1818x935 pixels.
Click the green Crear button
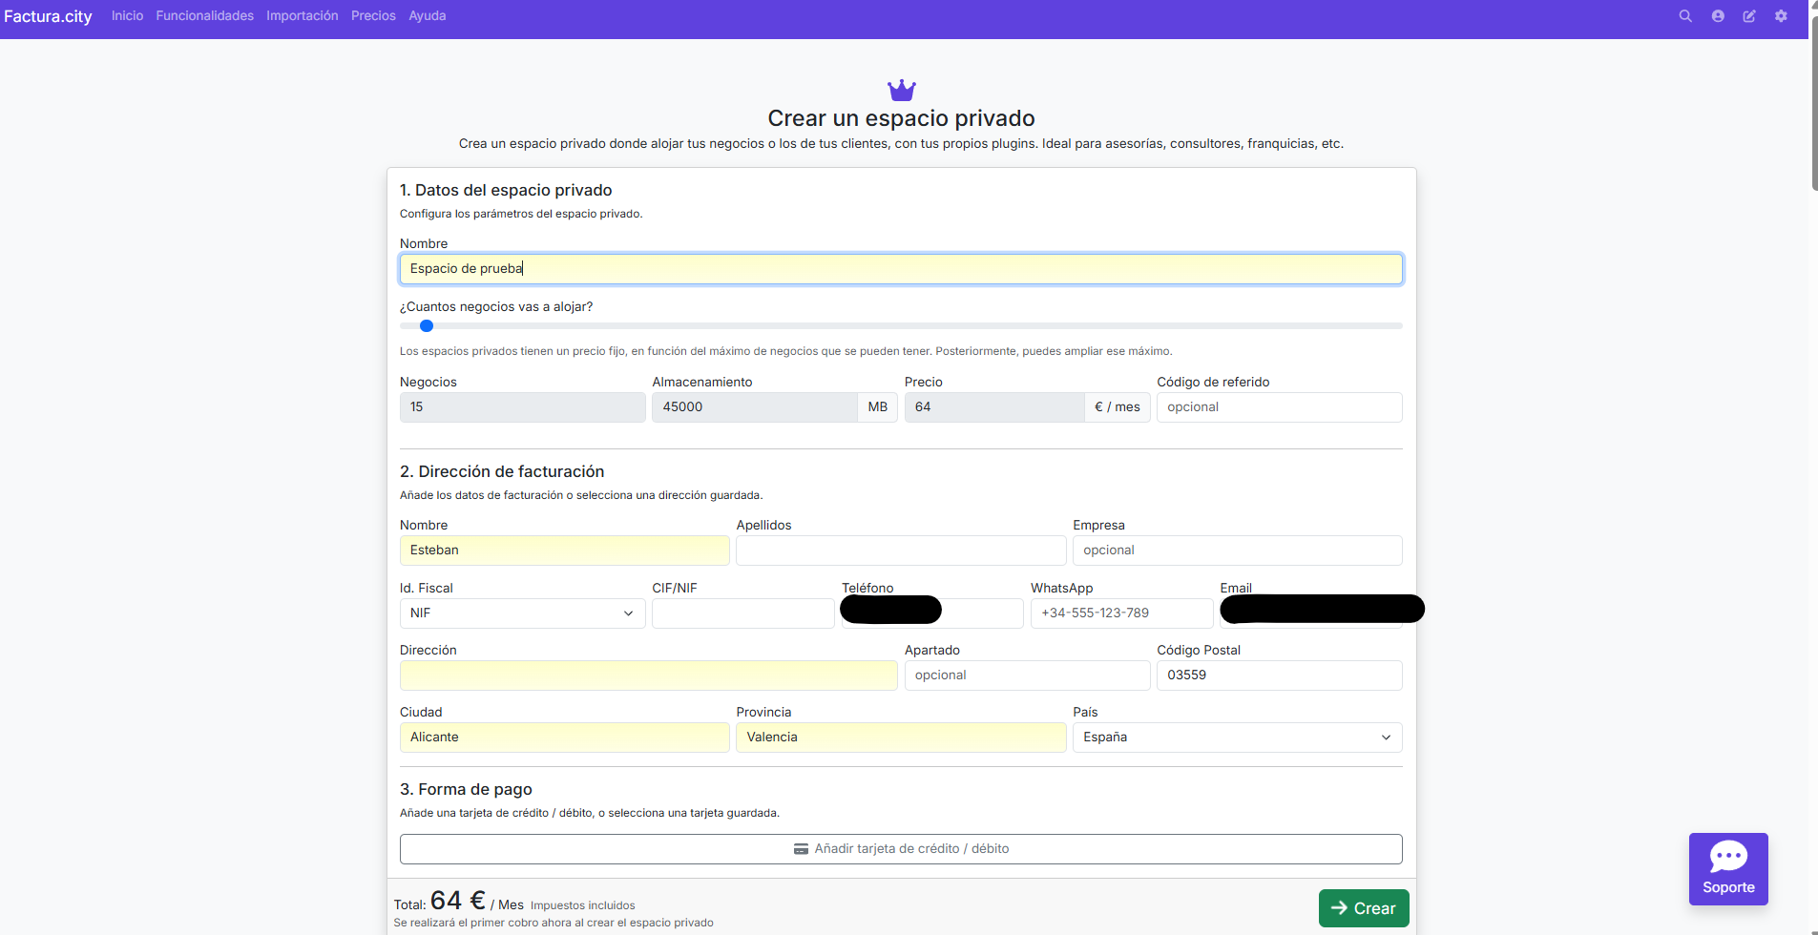click(x=1364, y=908)
